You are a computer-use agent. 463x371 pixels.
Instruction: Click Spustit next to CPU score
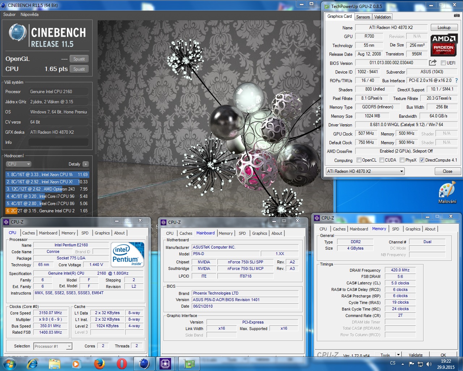pyautogui.click(x=79, y=69)
